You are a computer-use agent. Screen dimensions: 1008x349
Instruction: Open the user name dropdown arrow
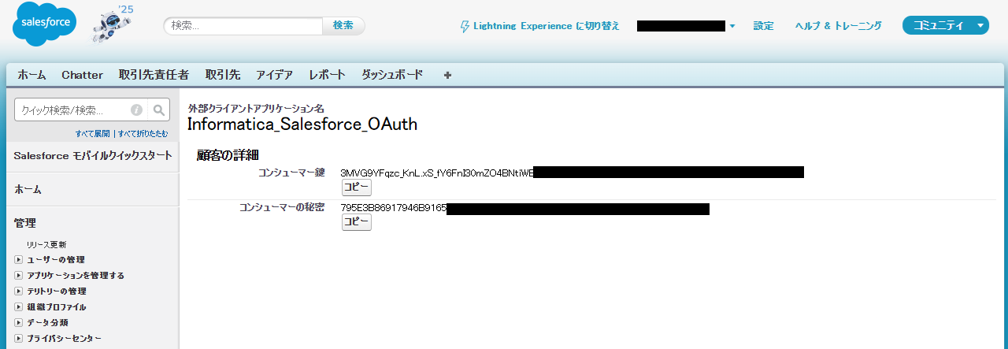pyautogui.click(x=732, y=26)
